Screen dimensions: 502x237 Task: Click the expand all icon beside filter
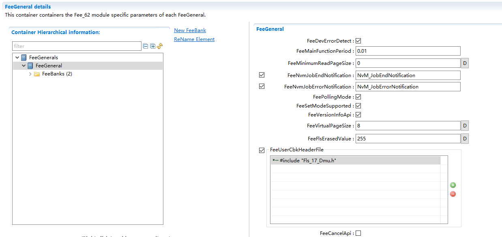[x=152, y=46]
